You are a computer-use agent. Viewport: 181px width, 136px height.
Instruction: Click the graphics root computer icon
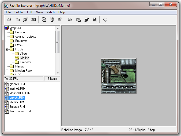[7, 28]
